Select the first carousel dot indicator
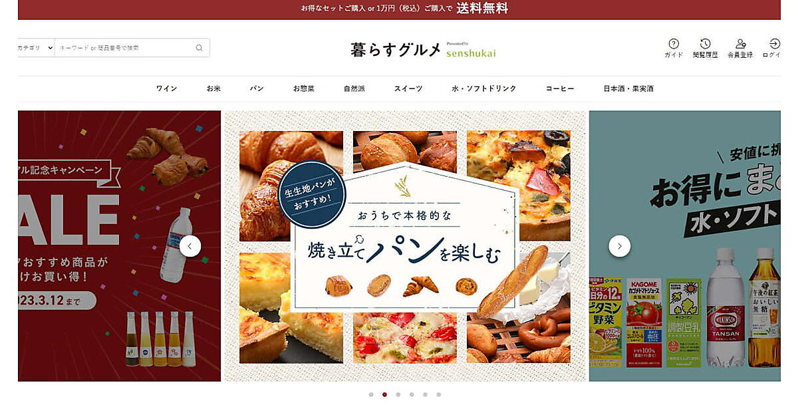The height and width of the screenshot is (419, 798). coord(371,394)
